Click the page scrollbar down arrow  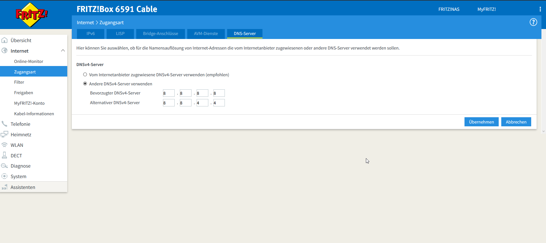click(x=543, y=131)
